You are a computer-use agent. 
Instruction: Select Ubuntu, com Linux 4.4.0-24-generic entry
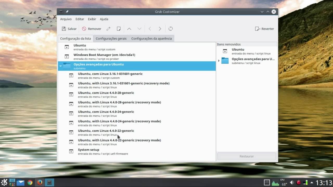tap(137, 113)
